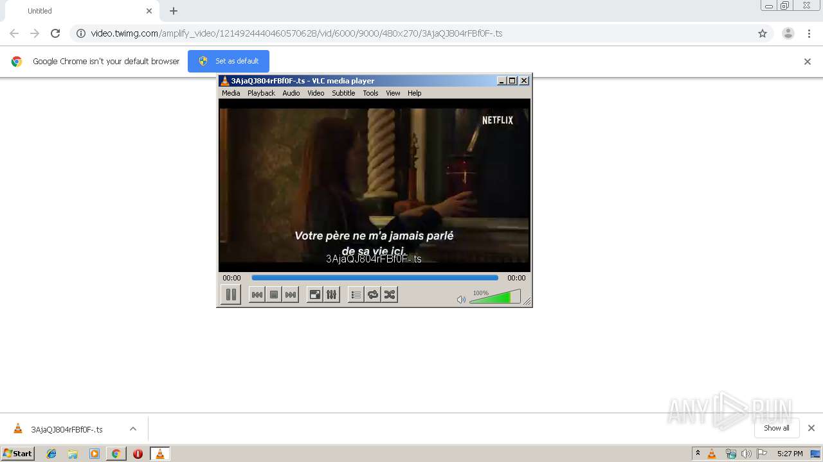Open Chrome three-dot menu
Image resolution: width=823 pixels, height=462 pixels.
[x=809, y=33]
